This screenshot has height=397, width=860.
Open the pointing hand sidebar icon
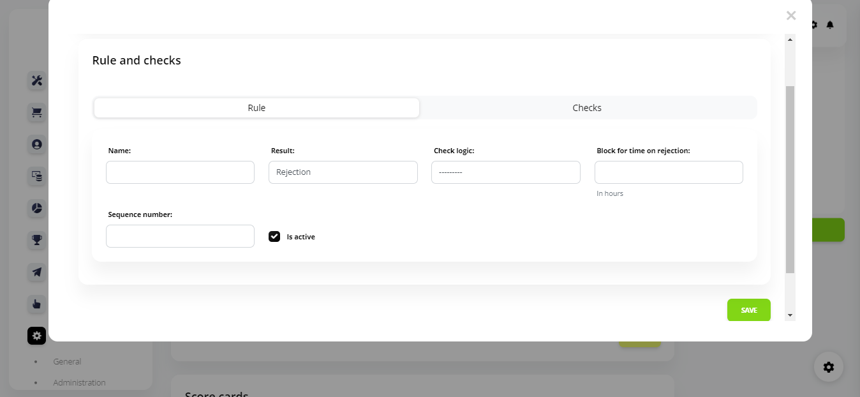pyautogui.click(x=37, y=304)
